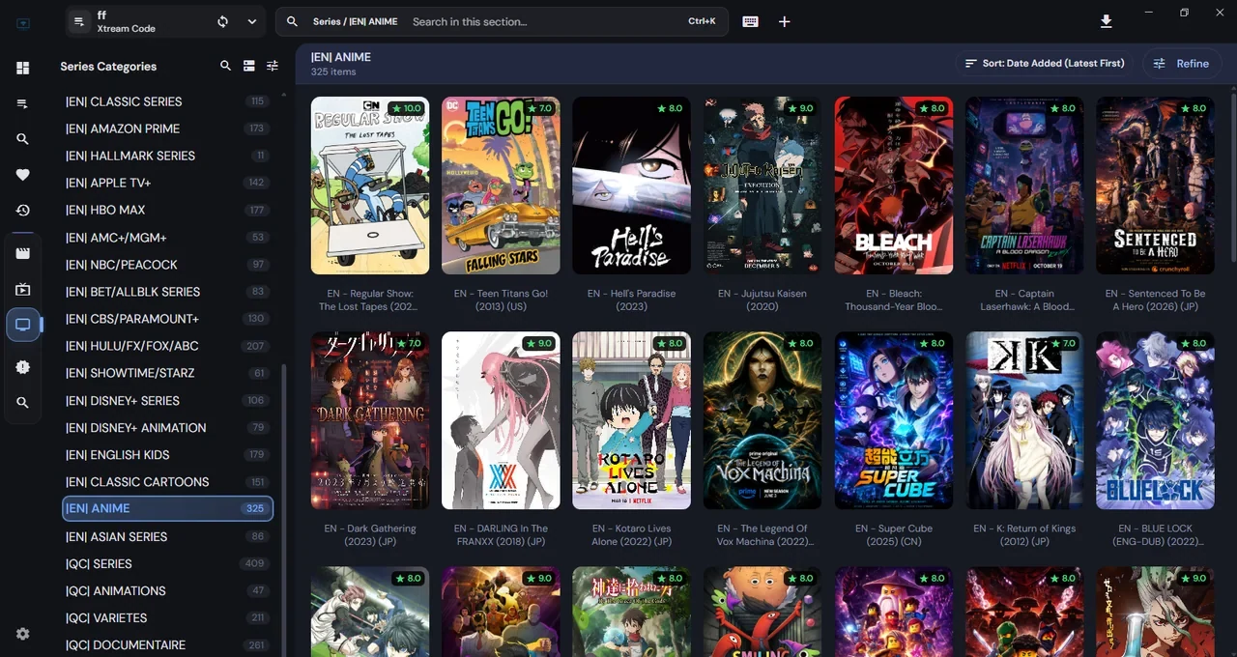Refresh the ff playlist with the sync icon
The width and height of the screenshot is (1237, 657).
223,21
